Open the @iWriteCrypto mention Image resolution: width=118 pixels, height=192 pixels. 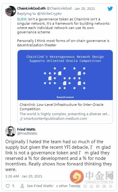49,14
